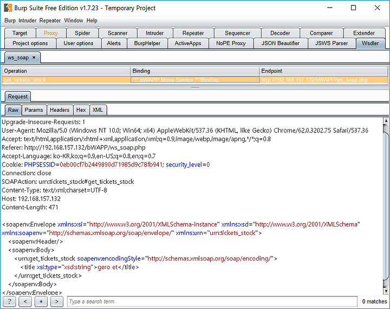This screenshot has height=309, width=390.
Task: Click the Content-Length: 471 line
Action: pos(30,207)
